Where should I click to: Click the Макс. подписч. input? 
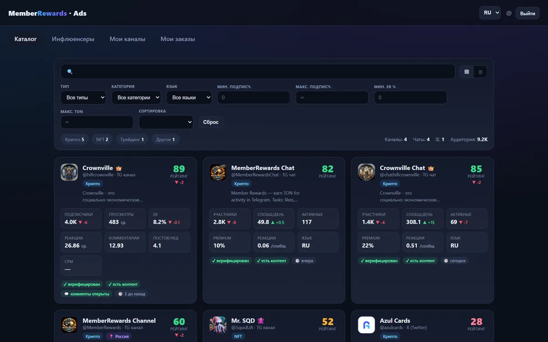(x=332, y=98)
